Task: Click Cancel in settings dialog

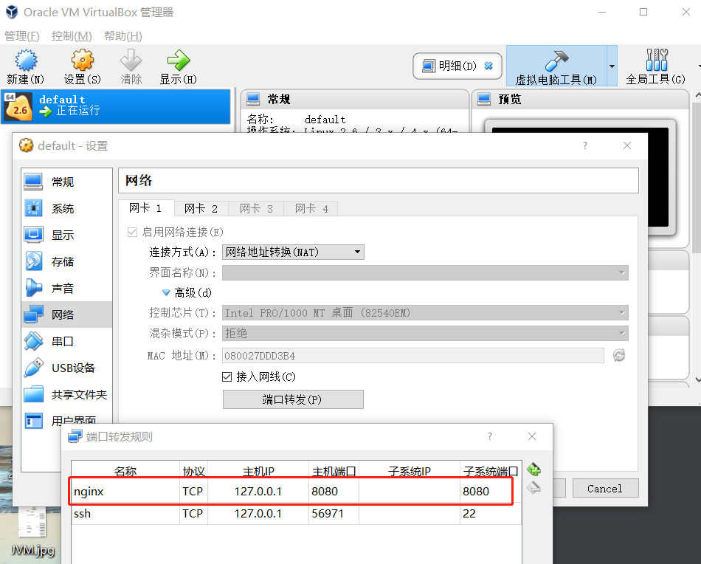Action: (x=605, y=489)
